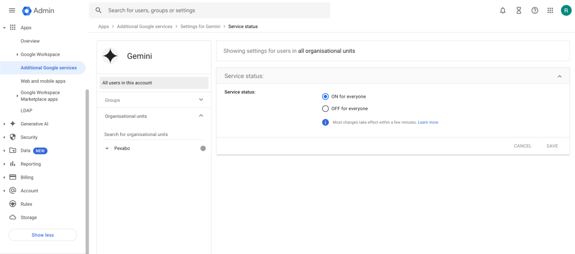This screenshot has height=254, width=575.
Task: Collapse the Pexabo tree arrow
Action: (107, 148)
